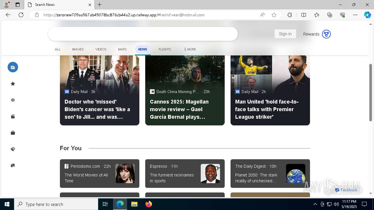The image size is (374, 210).
Task: Switch to the IMAGES search tab
Action: pos(78,49)
